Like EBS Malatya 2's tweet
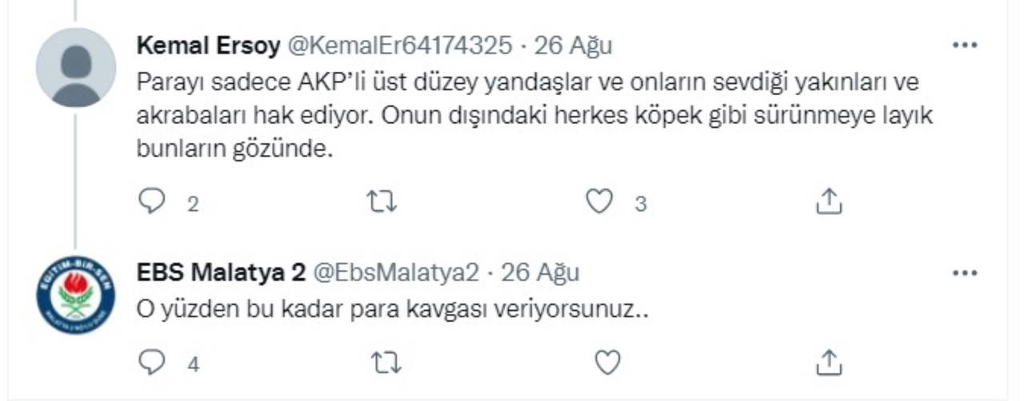The width and height of the screenshot is (1024, 401). (x=608, y=363)
